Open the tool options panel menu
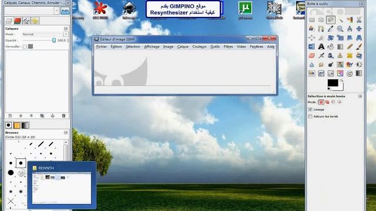 pos(360,96)
